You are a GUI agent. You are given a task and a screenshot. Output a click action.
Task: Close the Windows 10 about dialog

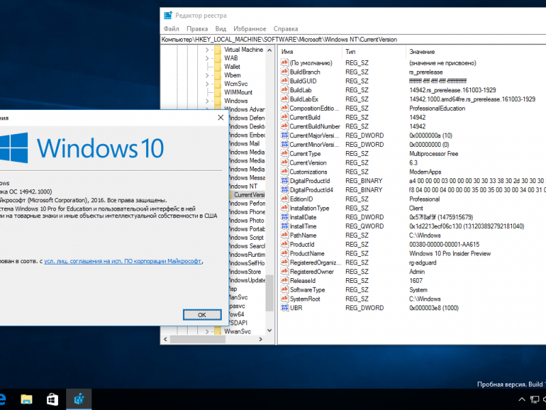pyautogui.click(x=220, y=118)
